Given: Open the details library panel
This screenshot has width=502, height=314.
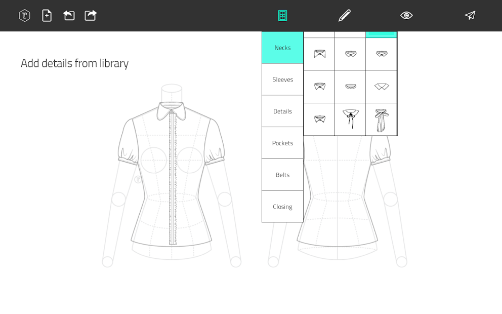Looking at the screenshot, I should click(x=282, y=15).
